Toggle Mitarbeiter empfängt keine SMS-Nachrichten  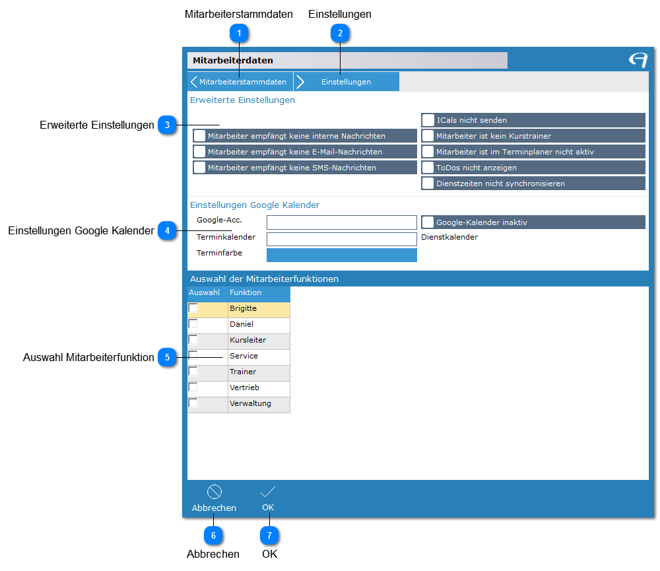(x=199, y=168)
